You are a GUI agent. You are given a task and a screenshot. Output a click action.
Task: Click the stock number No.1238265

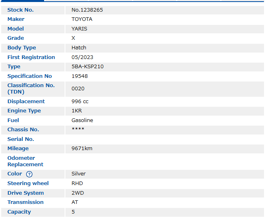pos(87,10)
